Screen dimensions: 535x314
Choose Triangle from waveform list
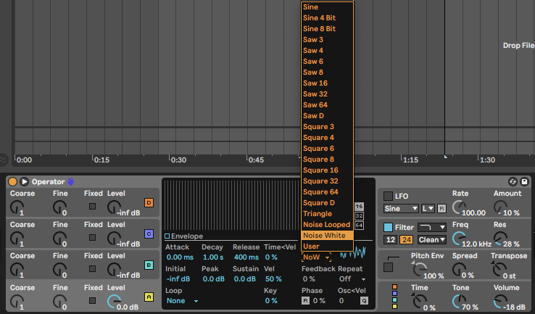click(327, 214)
